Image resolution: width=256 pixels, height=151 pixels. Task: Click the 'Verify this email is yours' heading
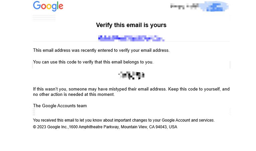pyautogui.click(x=131, y=25)
